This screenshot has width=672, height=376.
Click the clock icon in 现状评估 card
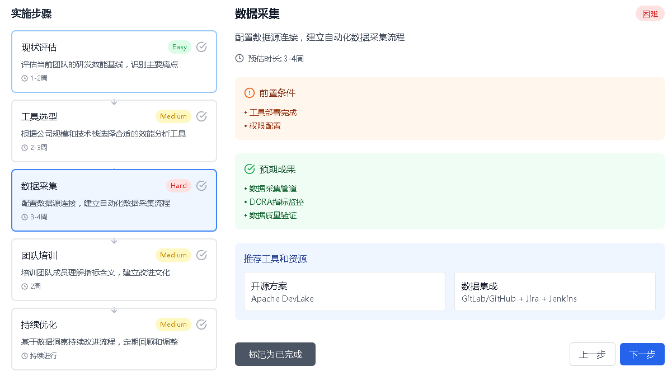(25, 78)
